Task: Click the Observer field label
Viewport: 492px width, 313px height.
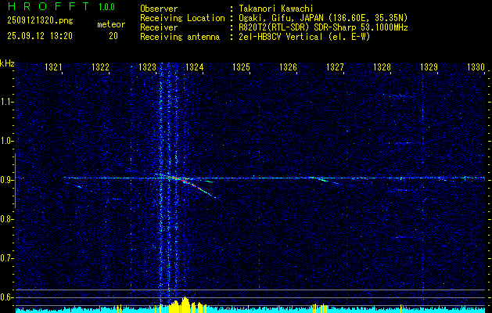Action: pyautogui.click(x=159, y=9)
